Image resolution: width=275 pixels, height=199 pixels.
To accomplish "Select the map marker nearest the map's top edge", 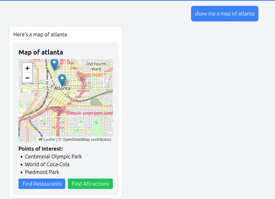I will (54, 64).
